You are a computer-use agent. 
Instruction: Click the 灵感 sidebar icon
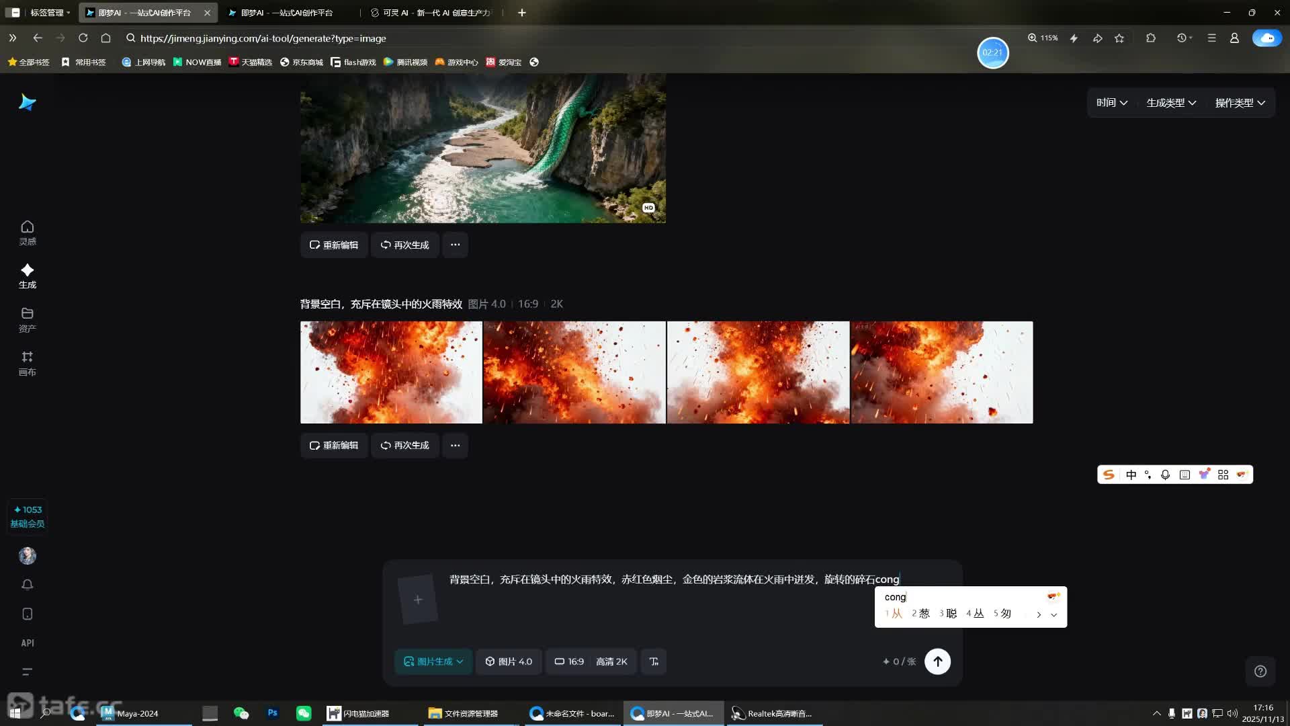27,232
